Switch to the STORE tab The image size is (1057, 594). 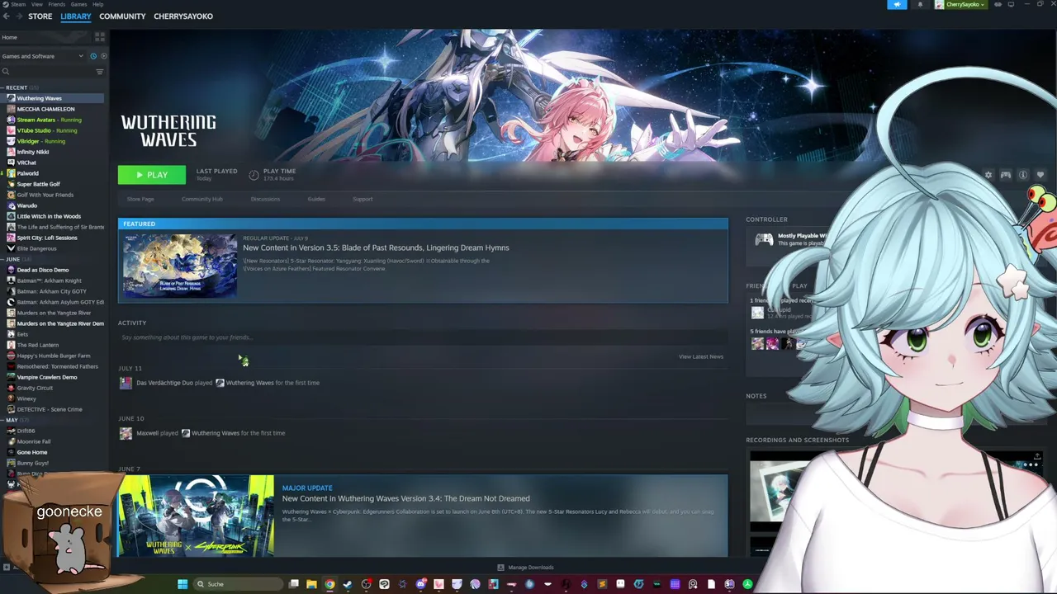point(40,16)
